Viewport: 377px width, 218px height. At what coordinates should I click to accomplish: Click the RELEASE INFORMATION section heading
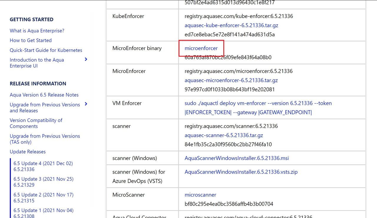click(38, 84)
